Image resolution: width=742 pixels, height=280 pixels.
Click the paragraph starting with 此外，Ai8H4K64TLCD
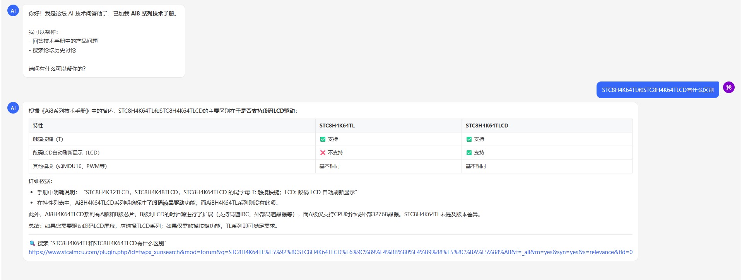point(256,214)
